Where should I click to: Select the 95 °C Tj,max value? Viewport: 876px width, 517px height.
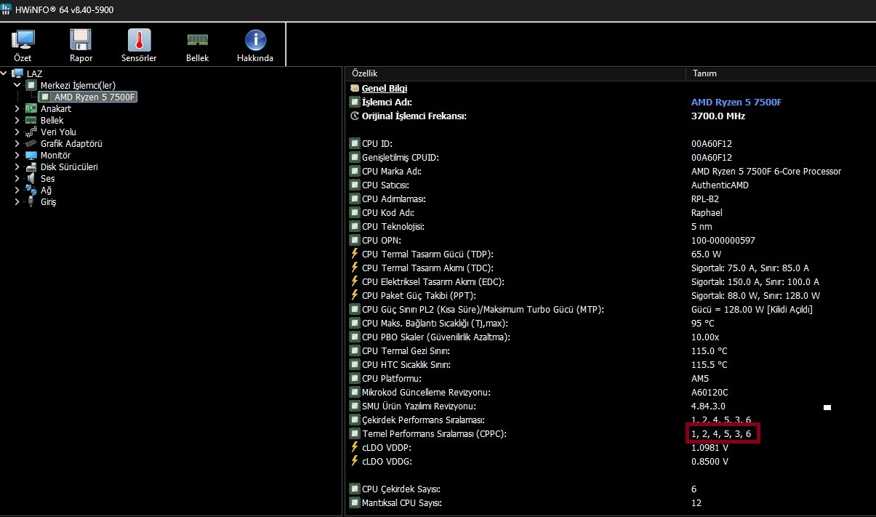tap(703, 324)
